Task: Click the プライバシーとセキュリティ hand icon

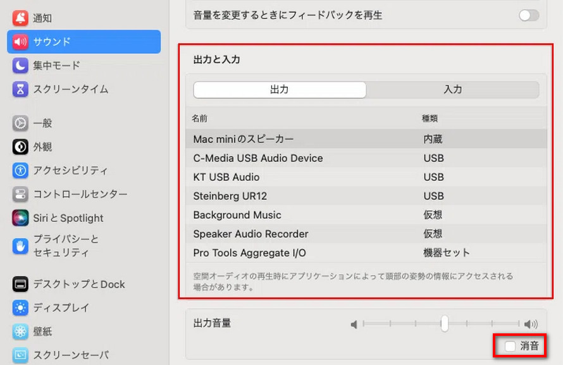Action: 20,246
